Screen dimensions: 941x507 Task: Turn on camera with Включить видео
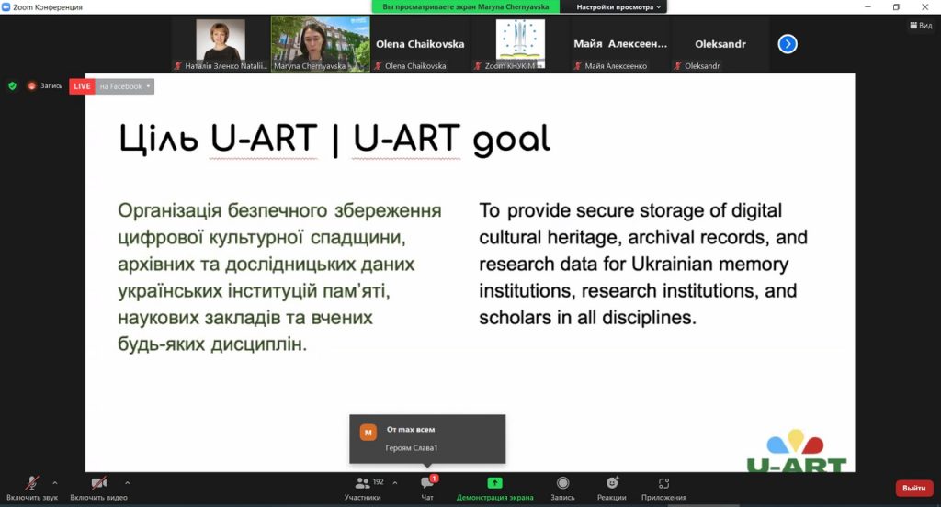(98, 489)
